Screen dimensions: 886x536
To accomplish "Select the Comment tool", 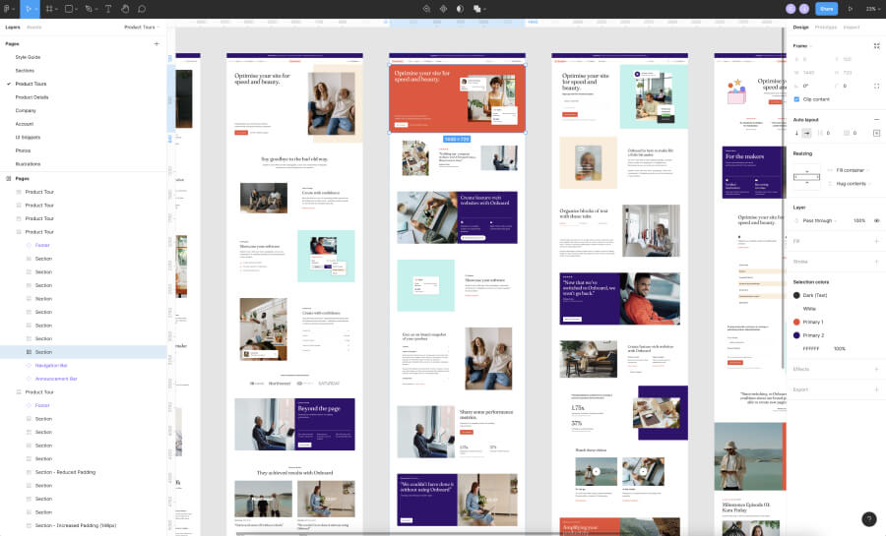I will [142, 9].
